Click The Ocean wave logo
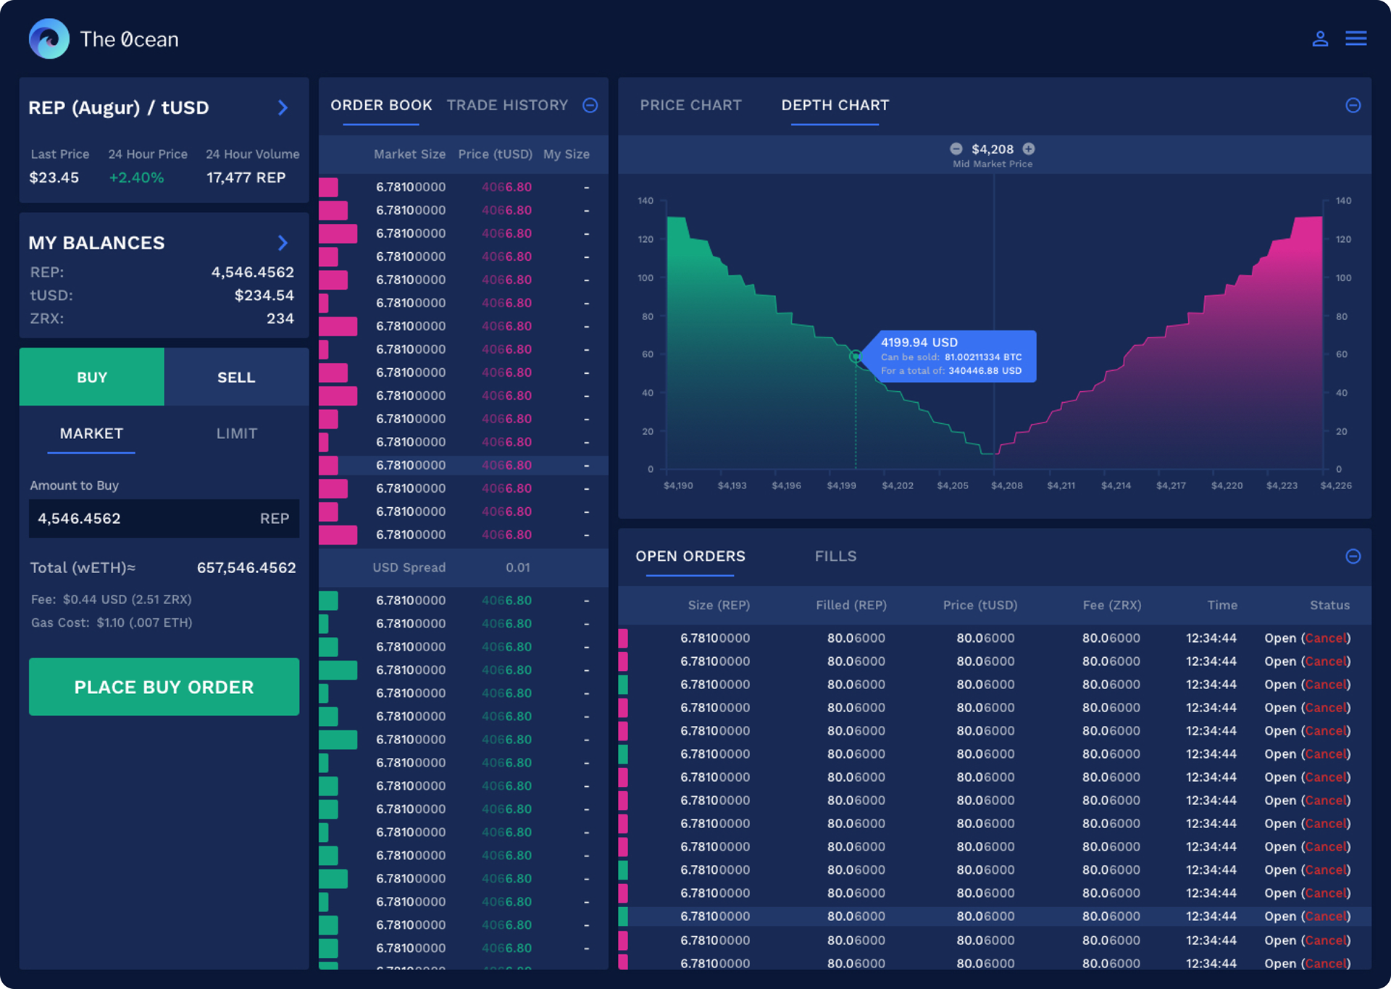Screen dimensions: 1391x989 [49, 38]
